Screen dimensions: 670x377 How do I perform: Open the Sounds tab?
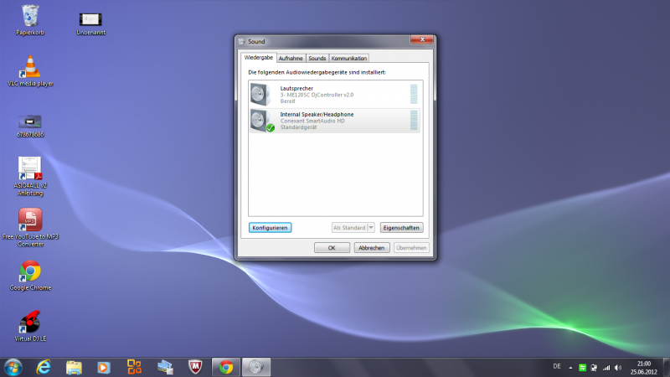pyautogui.click(x=317, y=59)
